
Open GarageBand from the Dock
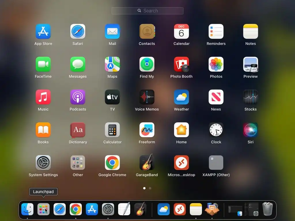140,209
